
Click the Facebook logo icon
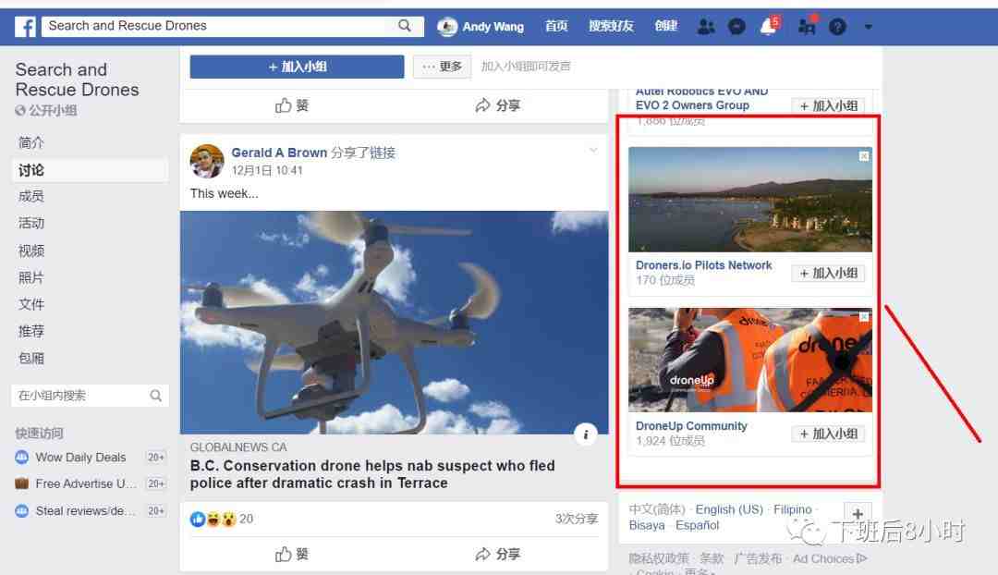pyautogui.click(x=26, y=27)
